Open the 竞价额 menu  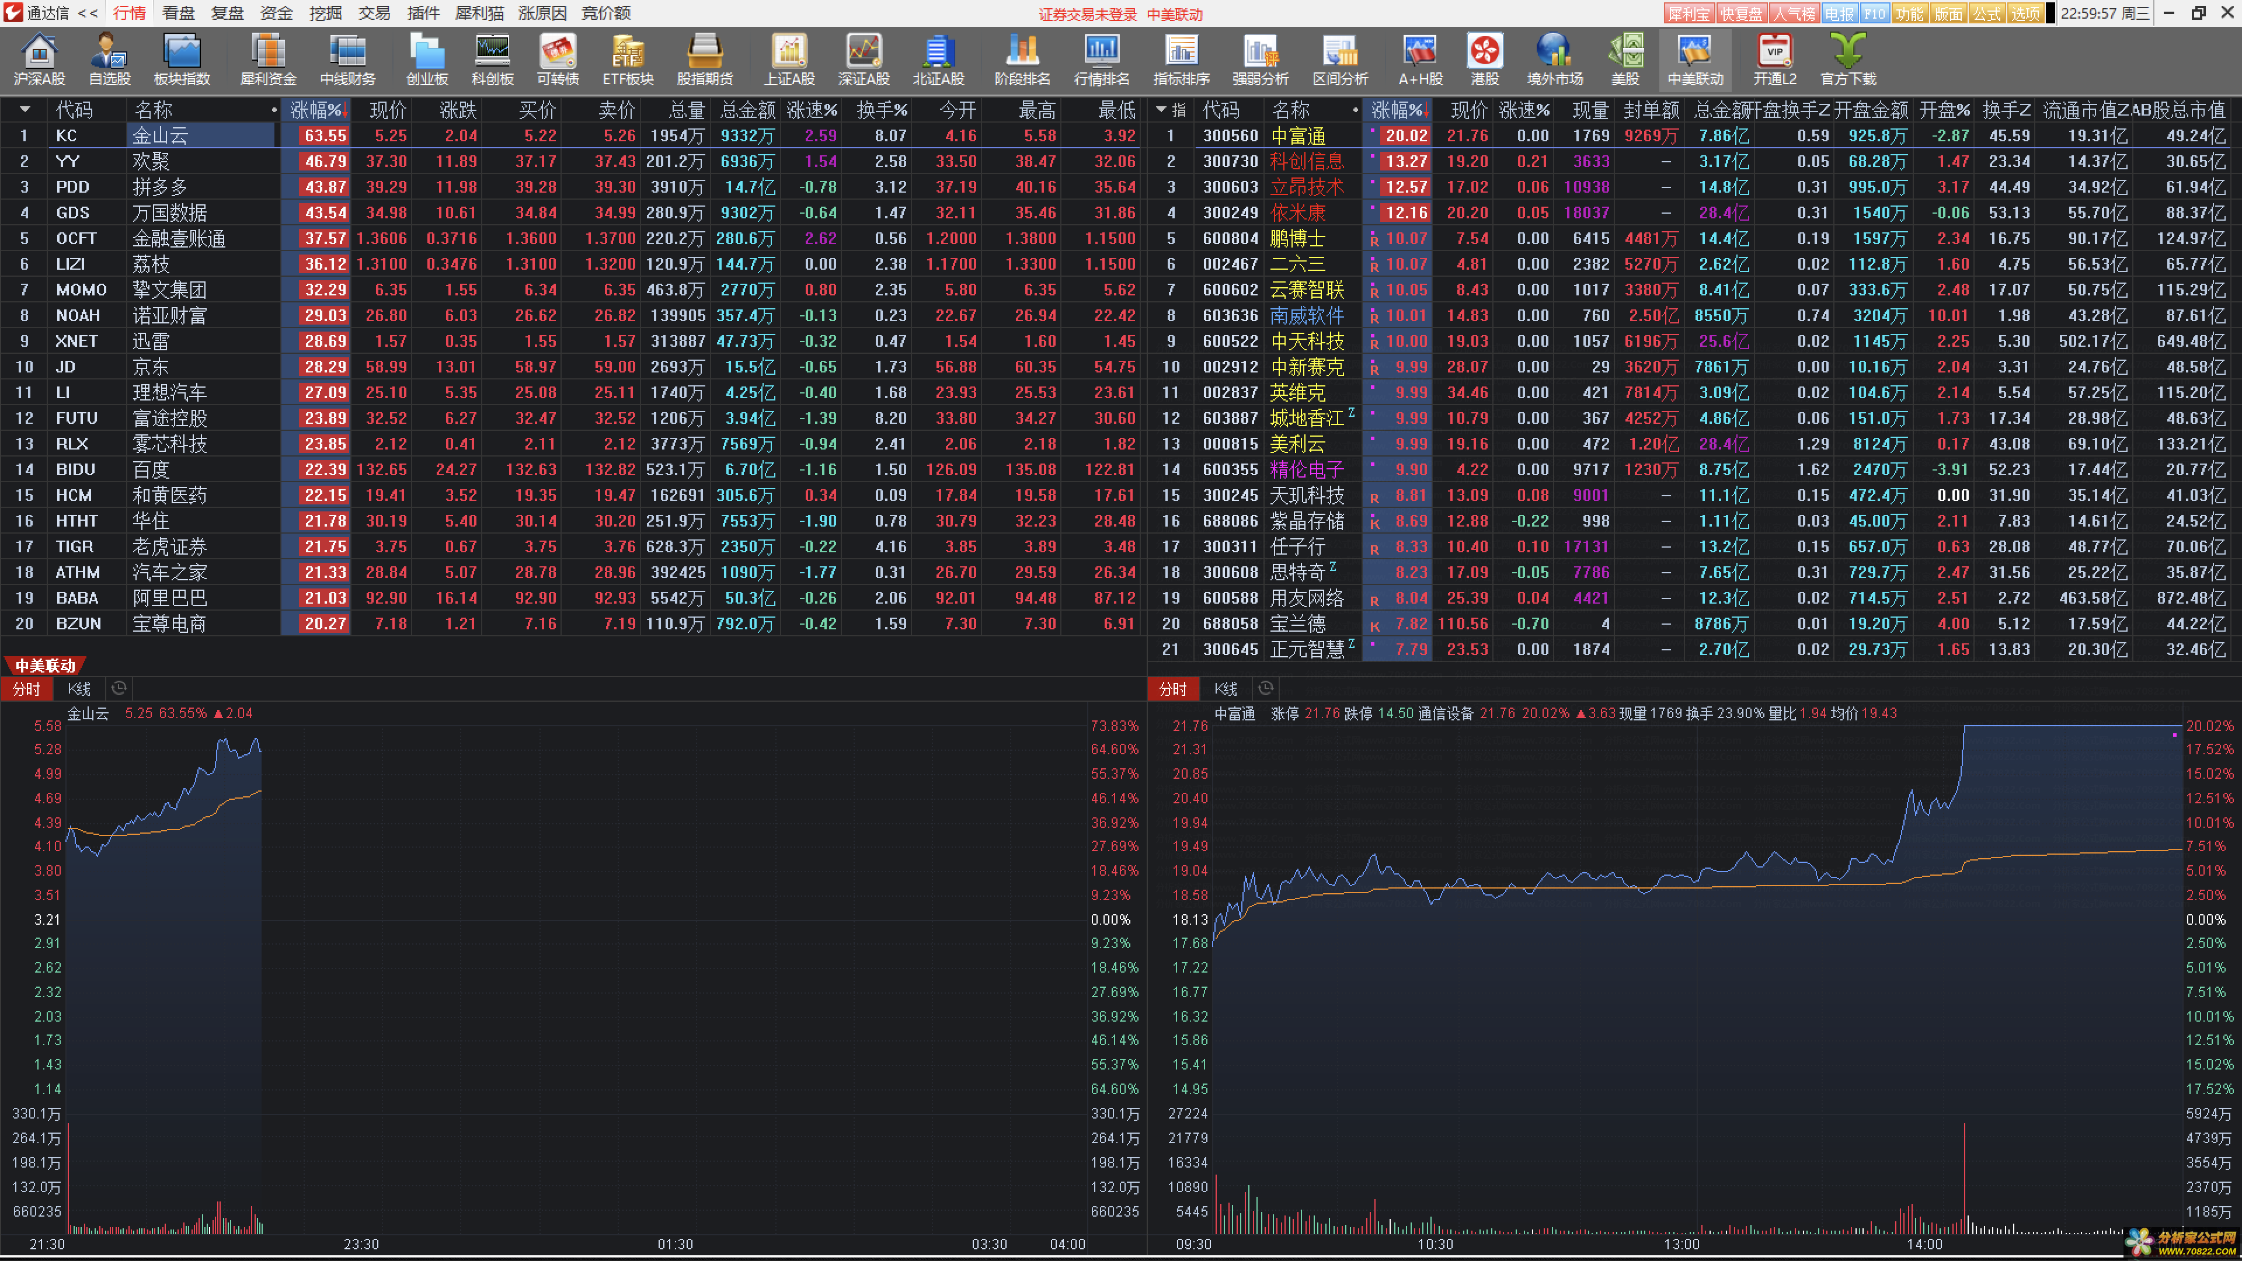[606, 13]
